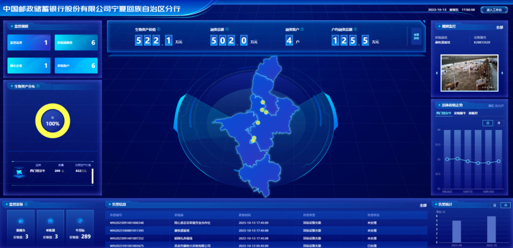Click the collector device icon (采集器)

coord(50,221)
